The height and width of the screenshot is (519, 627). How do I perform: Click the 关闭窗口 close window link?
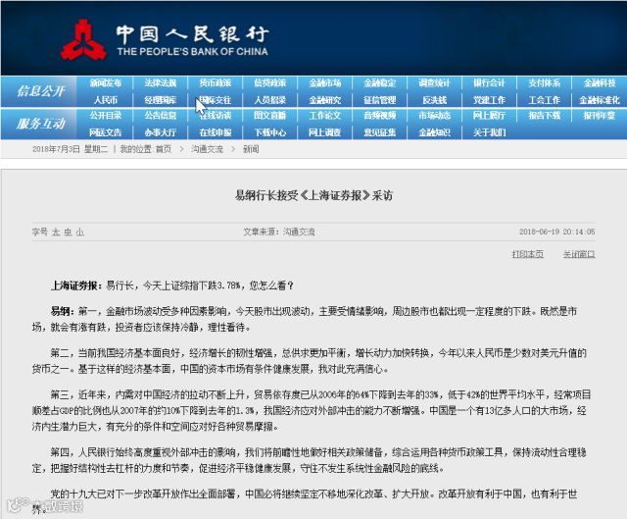pos(579,254)
